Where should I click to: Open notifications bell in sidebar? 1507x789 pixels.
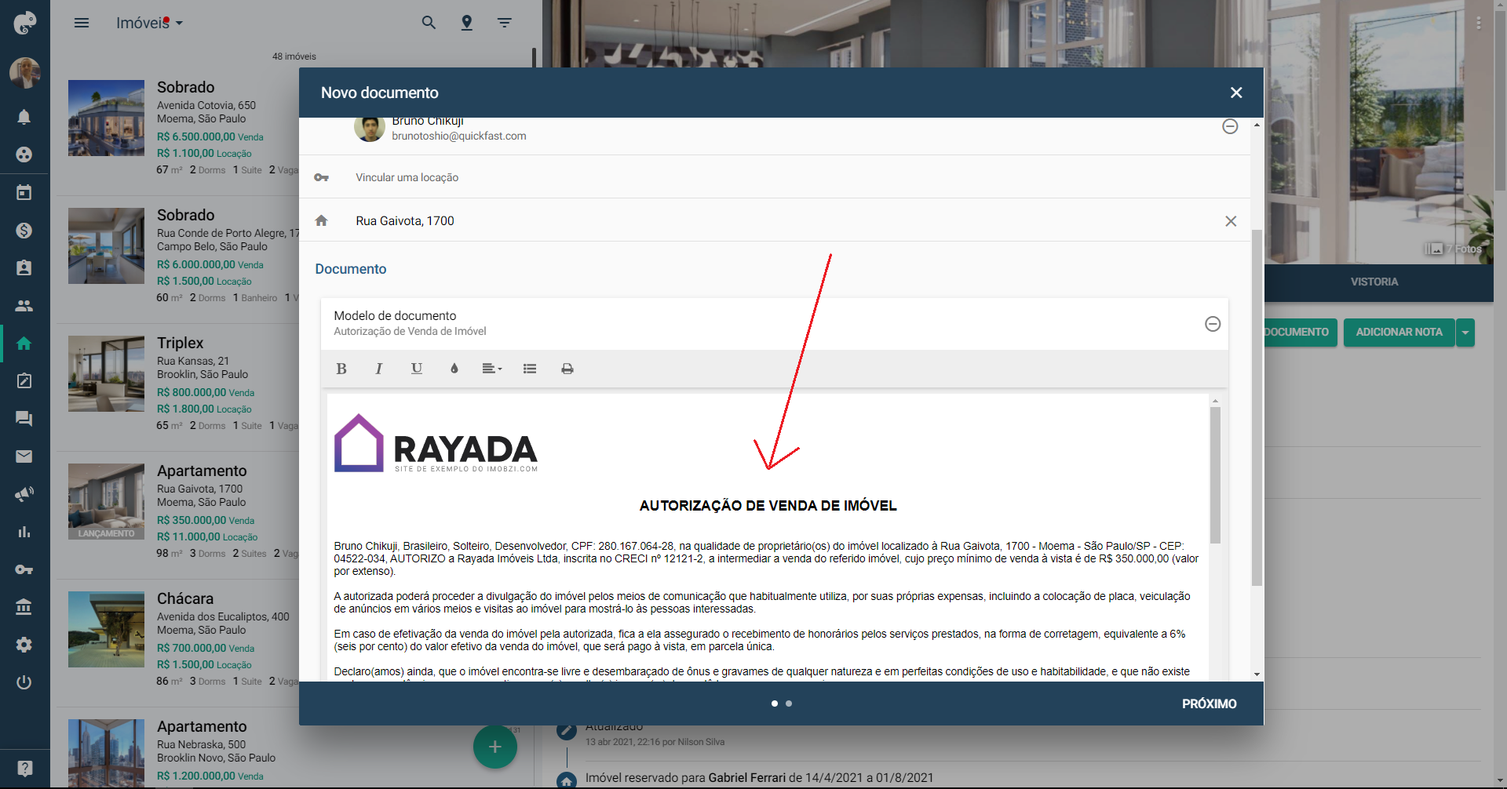tap(24, 117)
